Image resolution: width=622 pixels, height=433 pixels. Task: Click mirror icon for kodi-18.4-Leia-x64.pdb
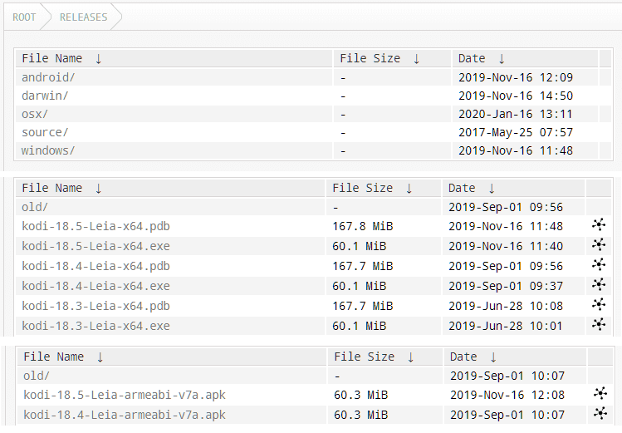(x=599, y=265)
